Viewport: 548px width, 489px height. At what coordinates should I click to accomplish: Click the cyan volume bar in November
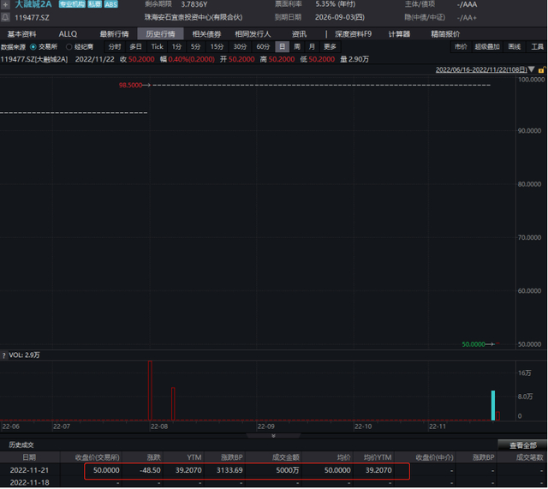click(x=493, y=405)
